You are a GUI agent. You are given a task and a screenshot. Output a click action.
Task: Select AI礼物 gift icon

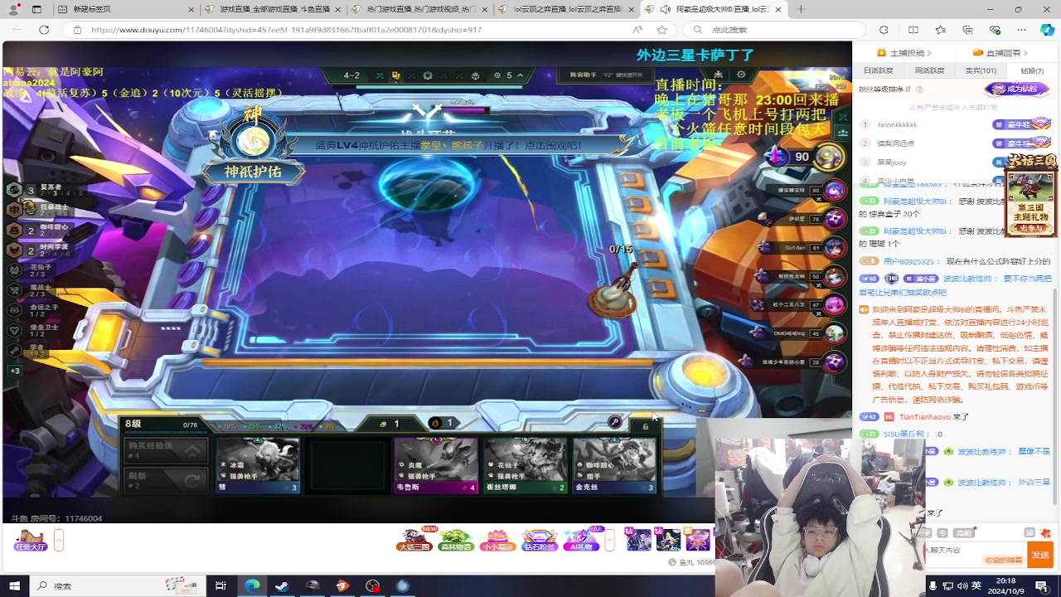coord(581,540)
